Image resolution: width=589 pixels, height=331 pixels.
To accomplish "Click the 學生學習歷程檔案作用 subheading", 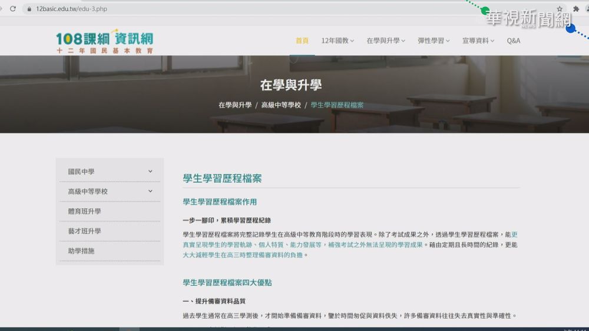I will click(x=220, y=202).
